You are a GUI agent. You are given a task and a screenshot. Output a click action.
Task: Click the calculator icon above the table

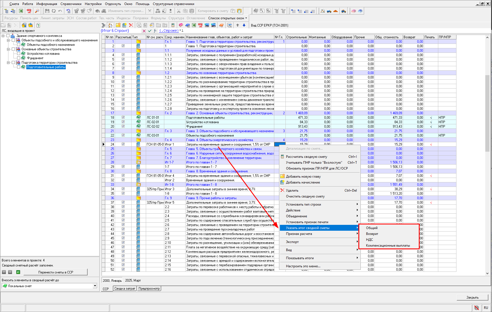173,25
